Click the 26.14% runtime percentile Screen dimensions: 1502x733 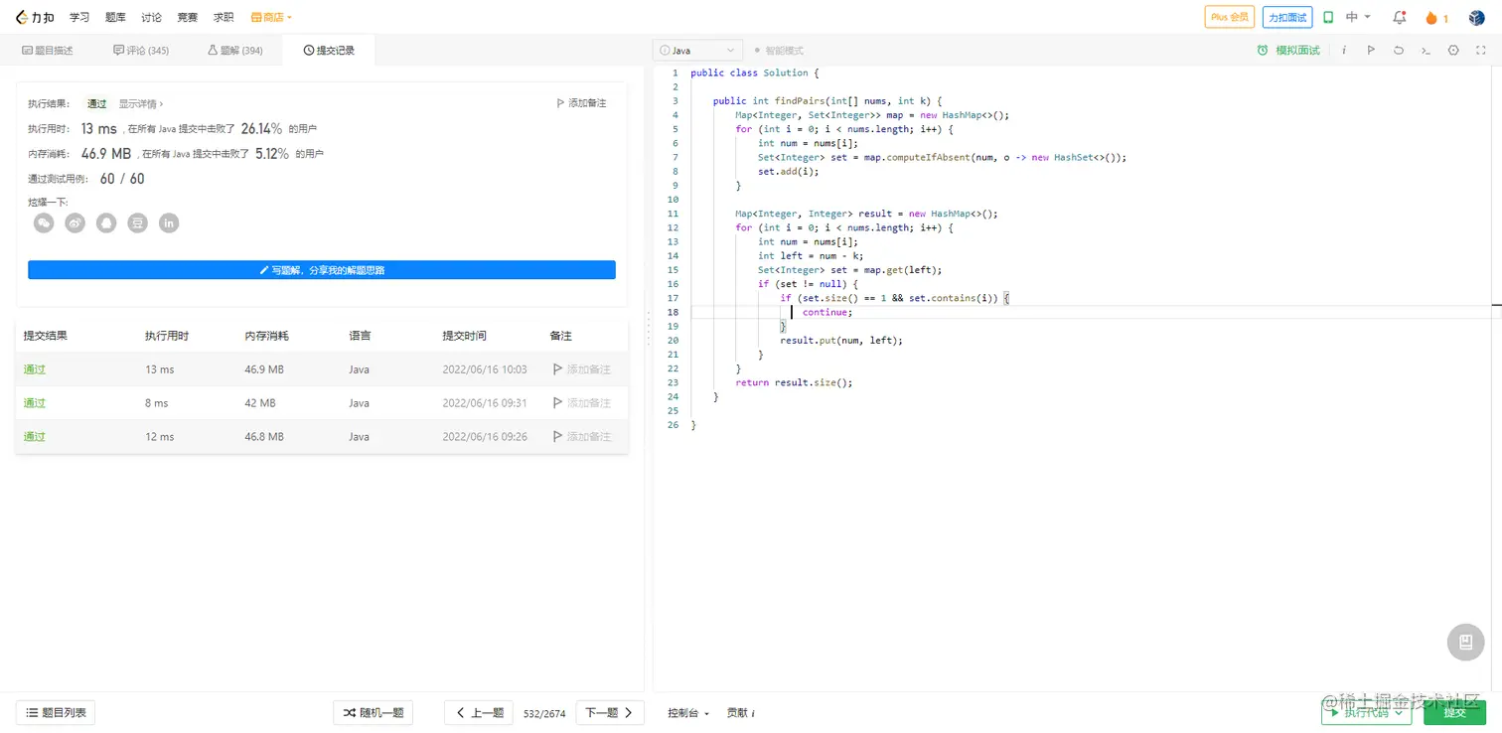point(262,128)
